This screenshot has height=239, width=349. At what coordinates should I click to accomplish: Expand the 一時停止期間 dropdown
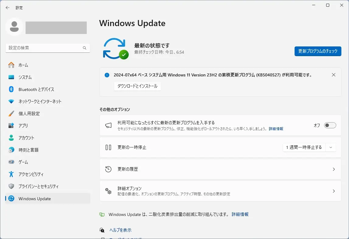[x=331, y=147]
